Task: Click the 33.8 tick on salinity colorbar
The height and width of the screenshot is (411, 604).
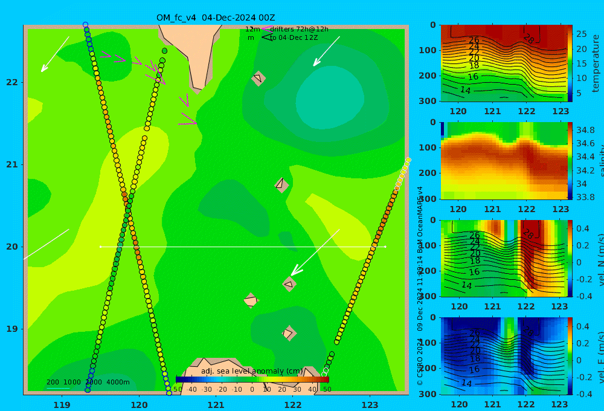Action: coord(585,197)
